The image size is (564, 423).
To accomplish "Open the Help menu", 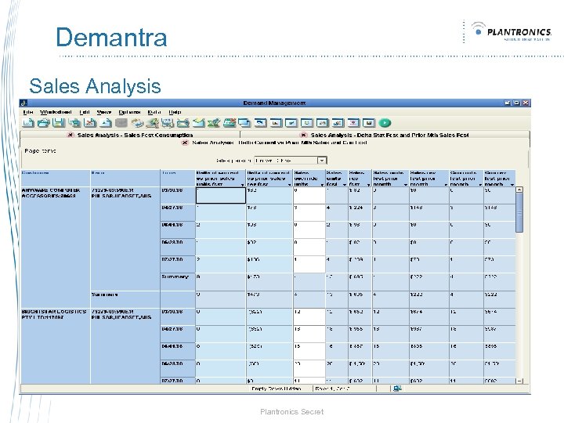I will coord(175,112).
